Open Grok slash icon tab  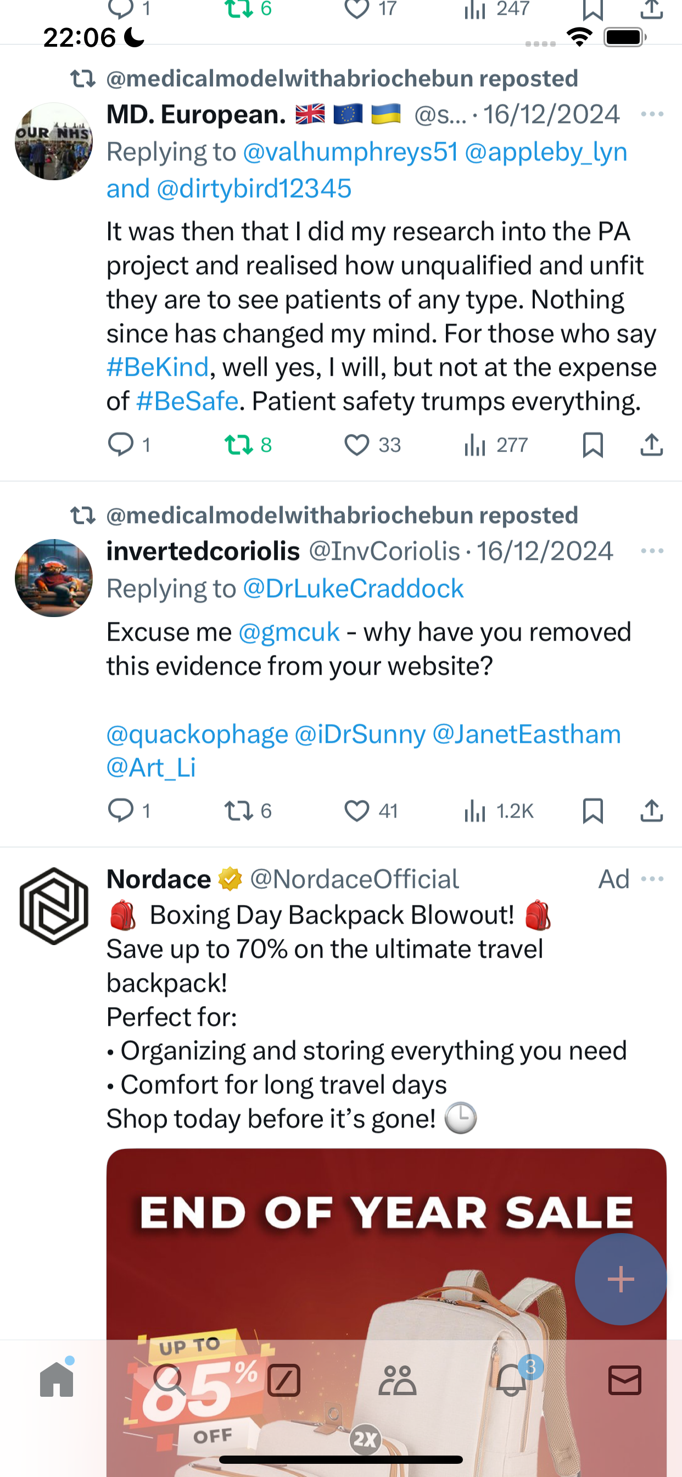tap(284, 1380)
